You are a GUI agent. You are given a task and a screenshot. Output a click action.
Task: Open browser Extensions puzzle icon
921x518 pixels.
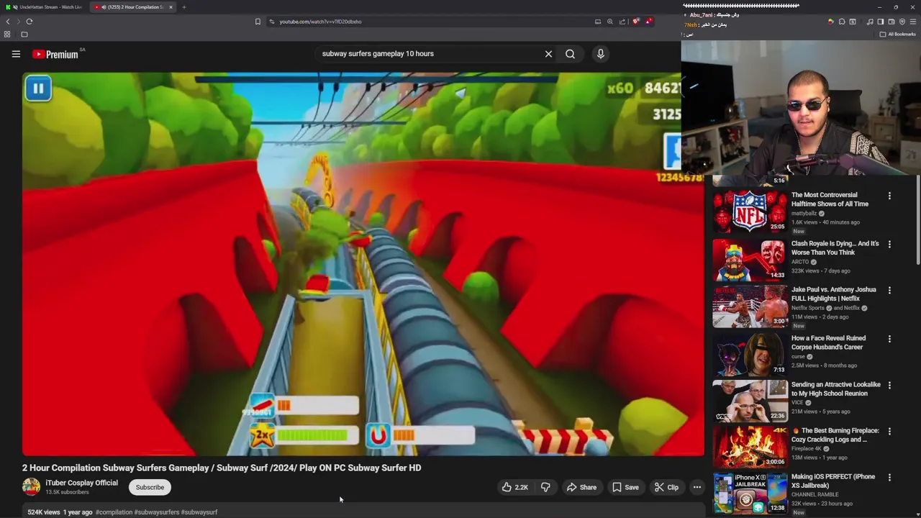coord(842,22)
